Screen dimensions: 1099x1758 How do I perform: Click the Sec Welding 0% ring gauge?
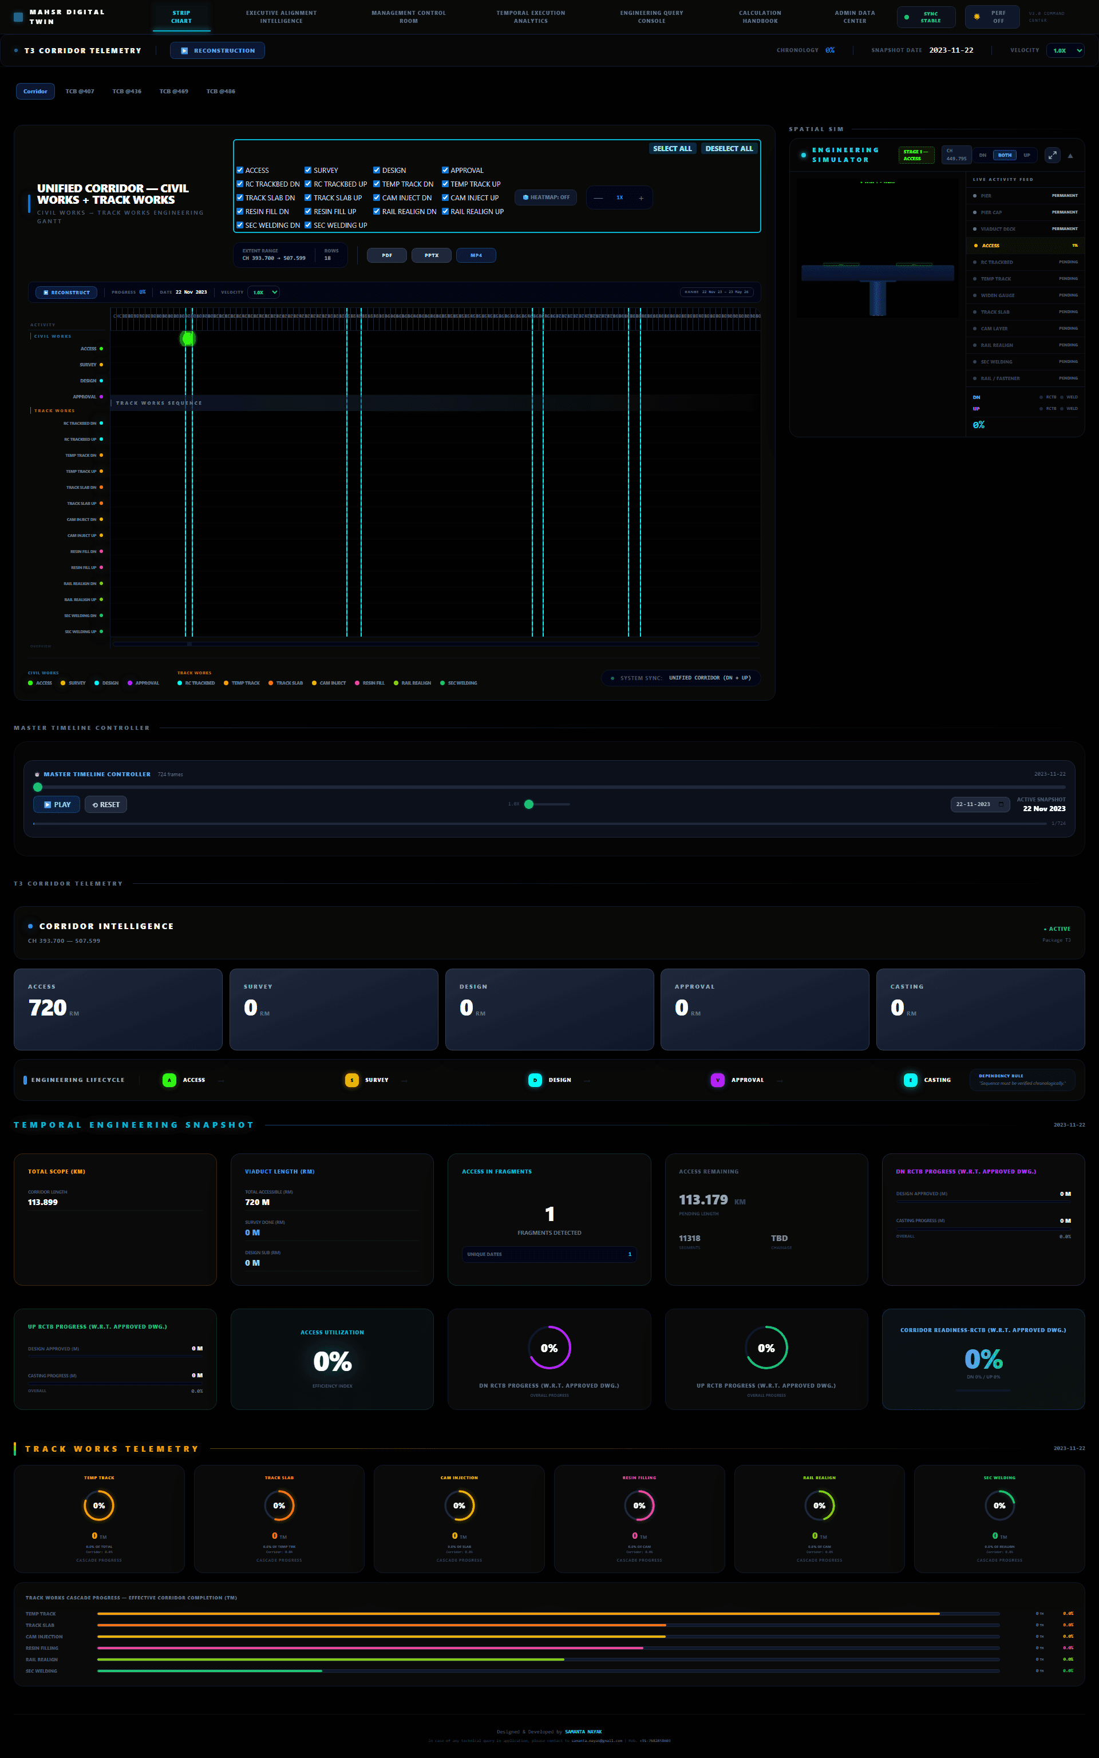tap(999, 1506)
